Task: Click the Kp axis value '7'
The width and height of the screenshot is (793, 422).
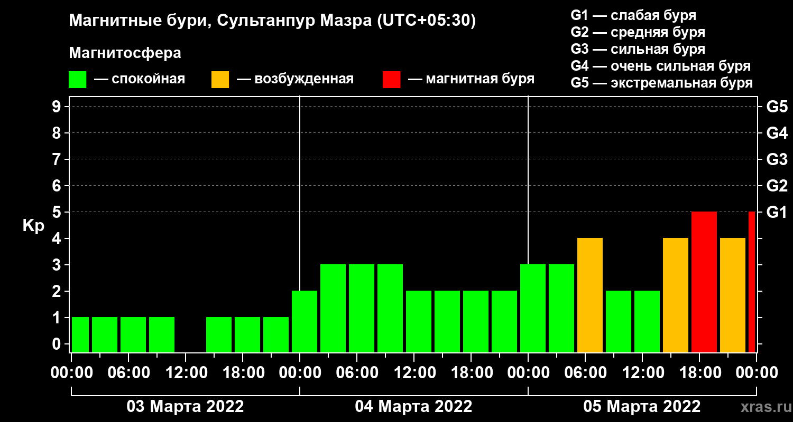Action: pyautogui.click(x=58, y=159)
